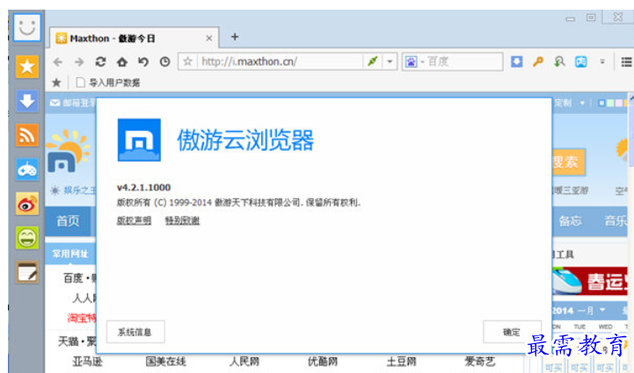Image resolution: width=634 pixels, height=373 pixels.
Task: Click 特别致谢 link in about dialog
Action: [182, 220]
